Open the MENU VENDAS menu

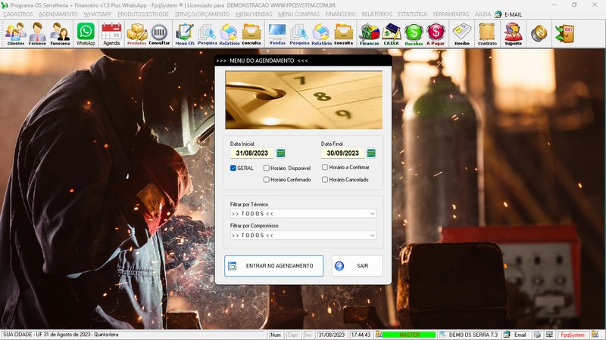point(254,14)
